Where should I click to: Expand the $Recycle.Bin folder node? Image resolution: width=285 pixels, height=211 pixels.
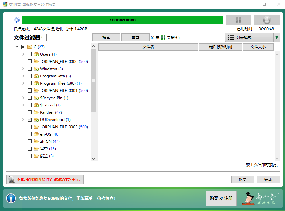(x=23, y=98)
